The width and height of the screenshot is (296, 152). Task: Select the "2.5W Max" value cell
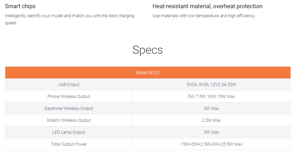pyautogui.click(x=211, y=120)
